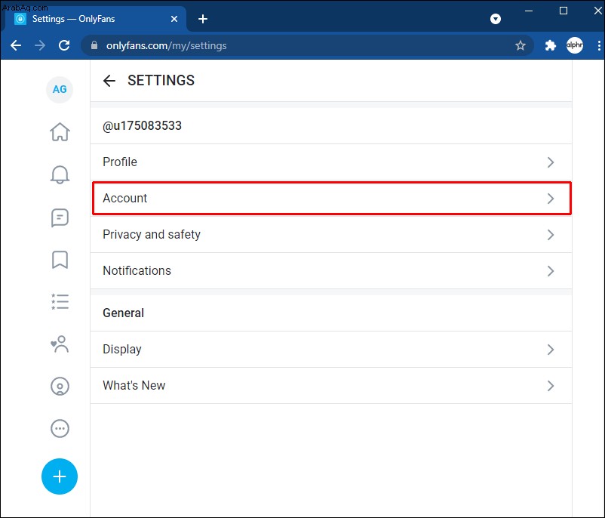Open Privacy and safety settings
The height and width of the screenshot is (518, 605).
330,235
